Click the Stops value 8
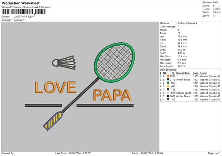222x156 pixels. tap(178, 30)
